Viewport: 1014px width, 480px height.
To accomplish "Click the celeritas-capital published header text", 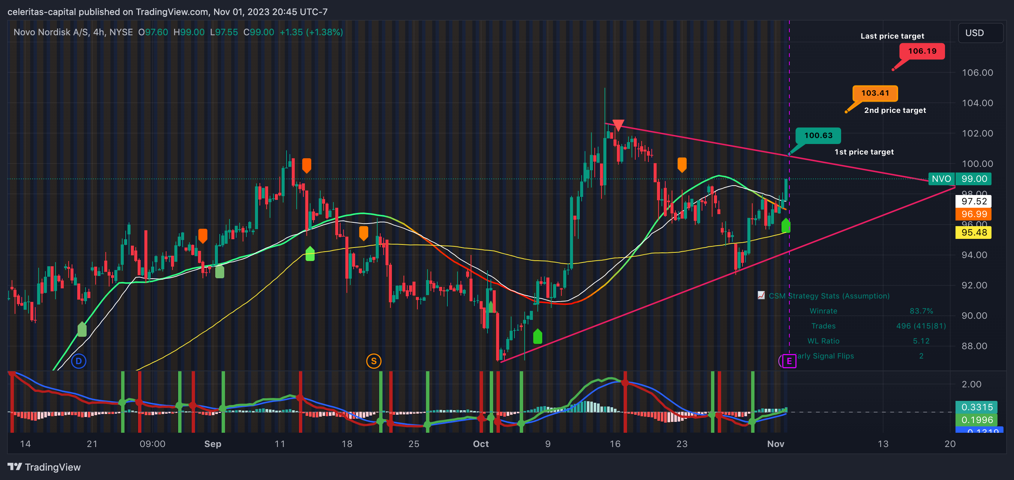I will click(167, 12).
